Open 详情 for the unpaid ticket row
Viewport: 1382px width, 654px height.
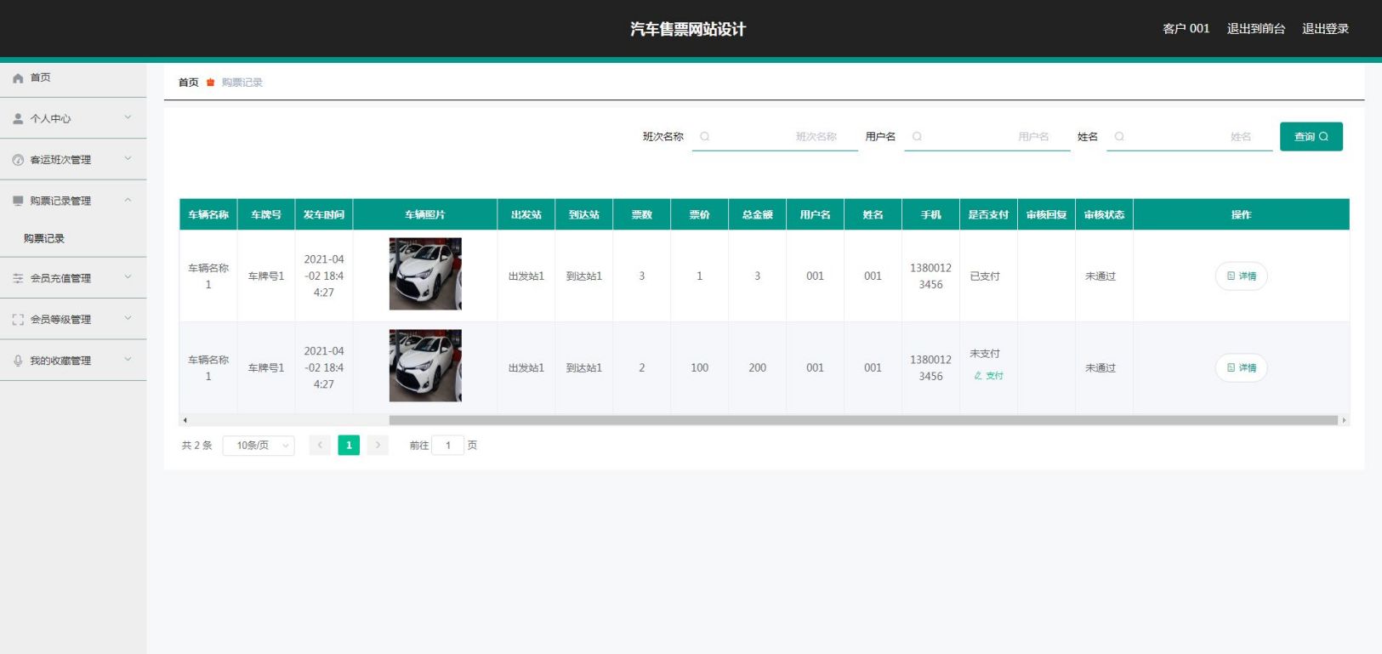(x=1241, y=367)
